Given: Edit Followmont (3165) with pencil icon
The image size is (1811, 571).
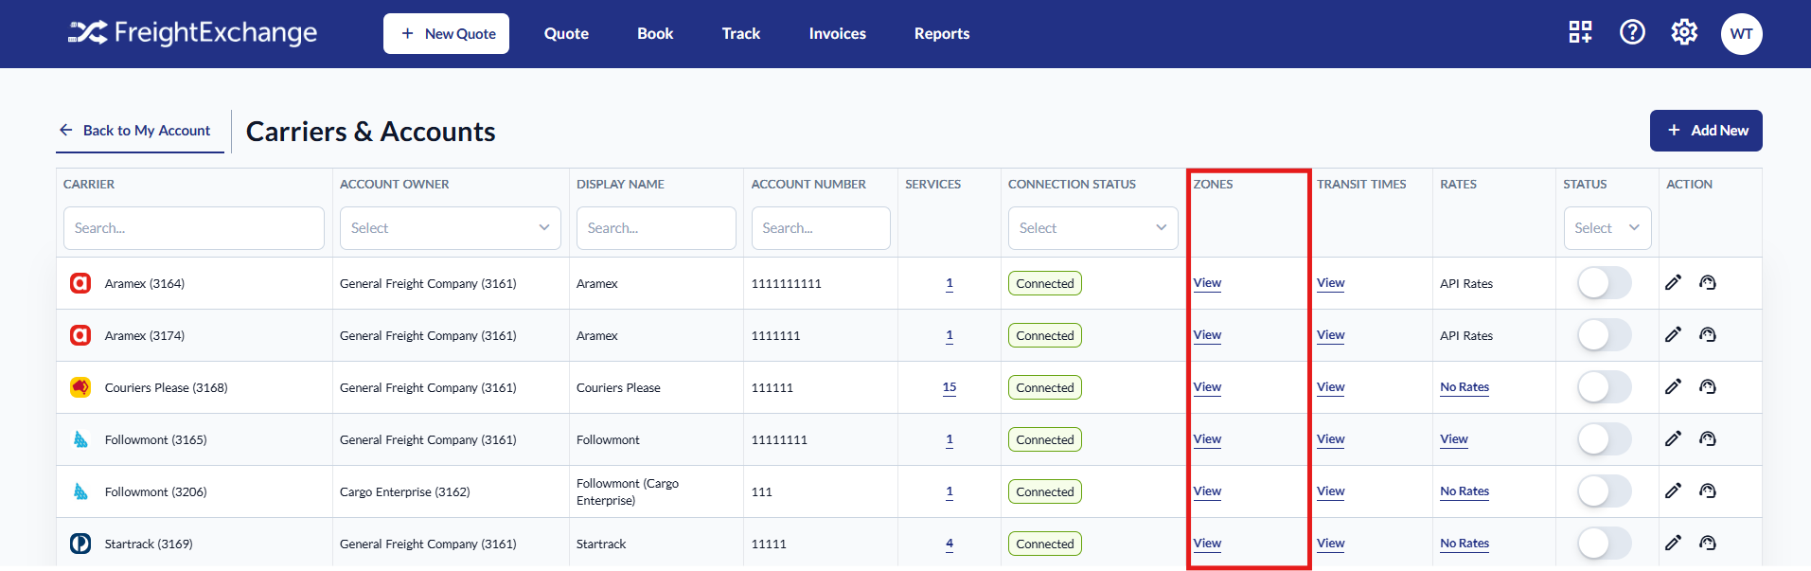Looking at the screenshot, I should (x=1673, y=438).
